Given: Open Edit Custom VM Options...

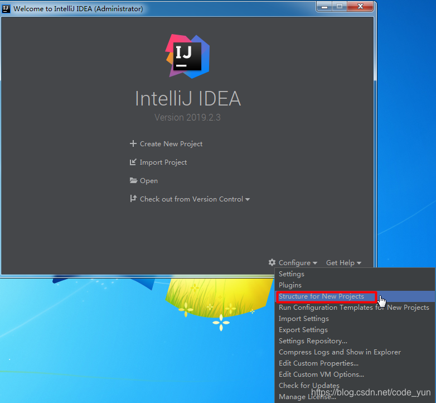Looking at the screenshot, I should 355,375.
